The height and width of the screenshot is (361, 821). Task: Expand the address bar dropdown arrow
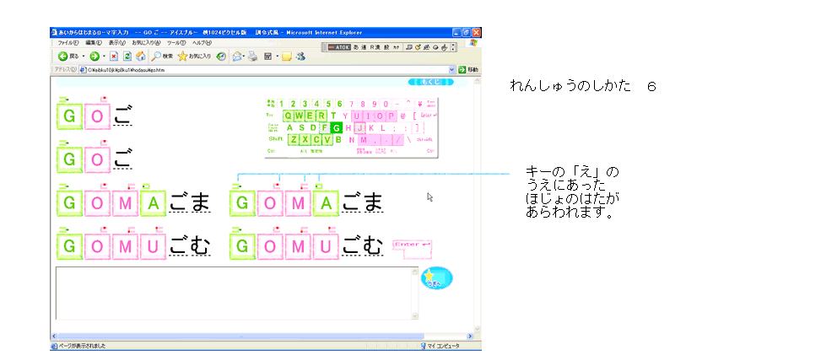pyautogui.click(x=451, y=69)
